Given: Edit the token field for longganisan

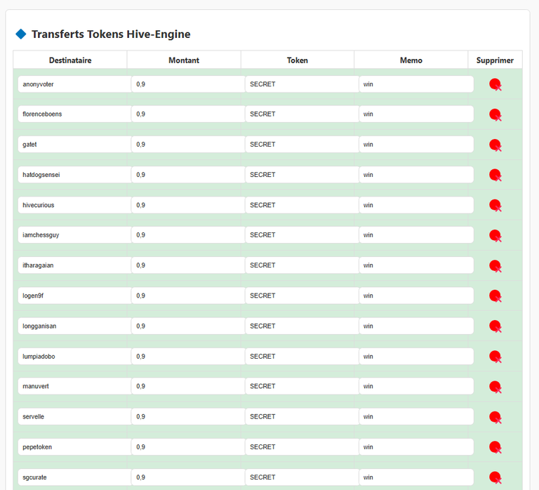Looking at the screenshot, I should 302,326.
